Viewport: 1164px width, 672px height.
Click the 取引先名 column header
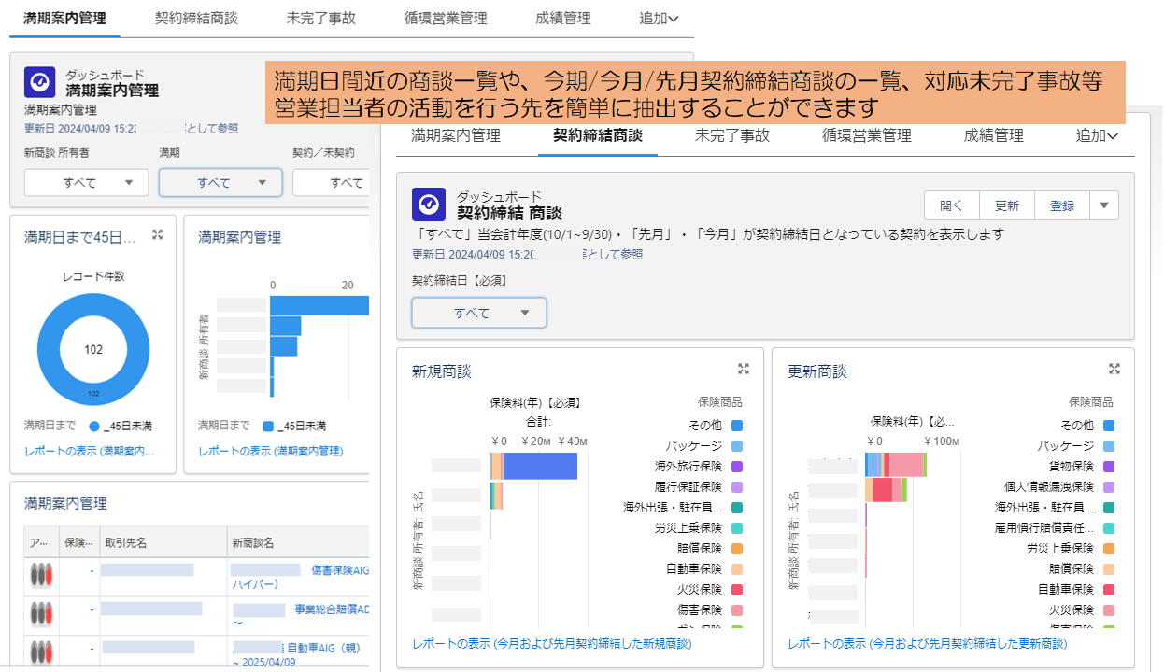pyautogui.click(x=126, y=542)
